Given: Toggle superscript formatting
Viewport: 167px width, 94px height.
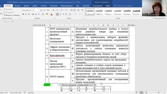Looking at the screenshot, I should pos(39,14).
